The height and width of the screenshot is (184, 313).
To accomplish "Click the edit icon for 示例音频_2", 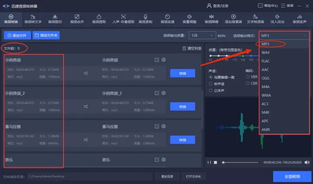I will (157, 93).
